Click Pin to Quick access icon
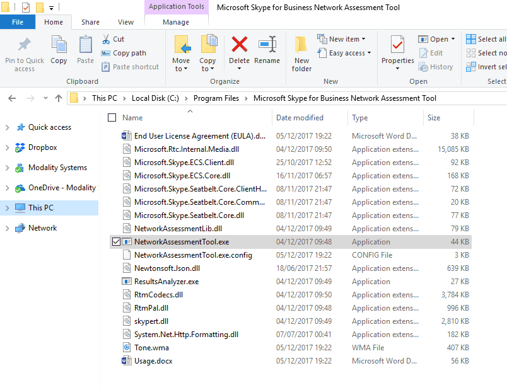 25,46
